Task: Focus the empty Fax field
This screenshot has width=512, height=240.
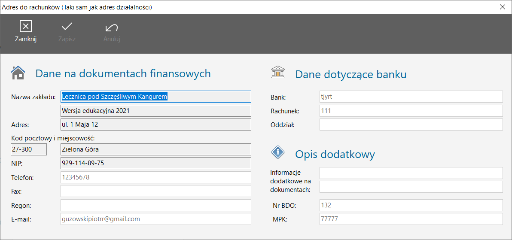Action: [156, 191]
